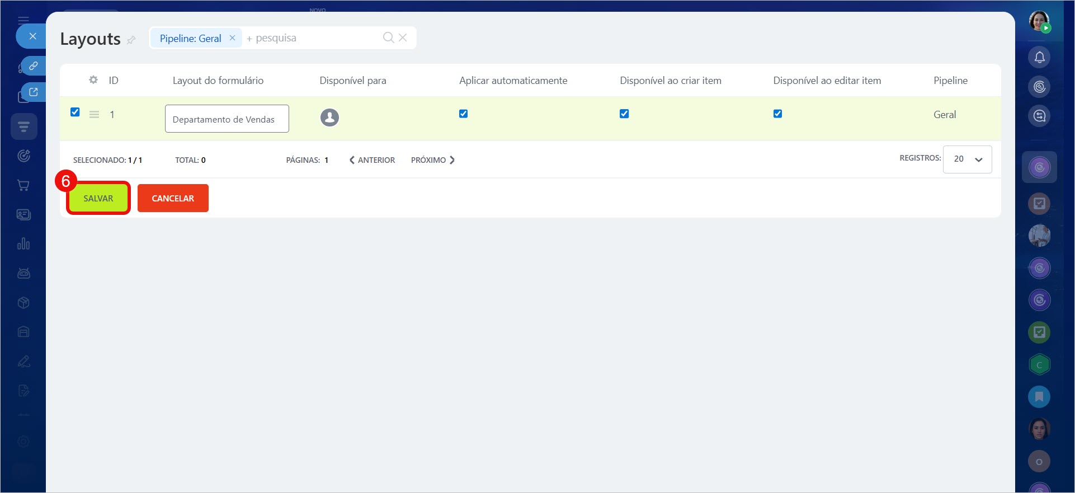Click the row drag handle icon
The image size is (1075, 493).
point(95,115)
